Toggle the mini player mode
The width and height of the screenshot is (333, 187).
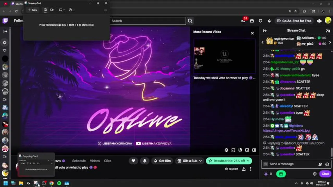[247, 150]
